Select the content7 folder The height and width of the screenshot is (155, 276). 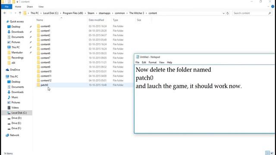click(x=45, y=58)
